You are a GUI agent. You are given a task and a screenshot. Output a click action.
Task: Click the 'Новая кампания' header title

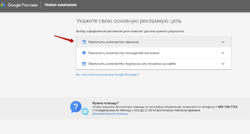click(61, 5)
